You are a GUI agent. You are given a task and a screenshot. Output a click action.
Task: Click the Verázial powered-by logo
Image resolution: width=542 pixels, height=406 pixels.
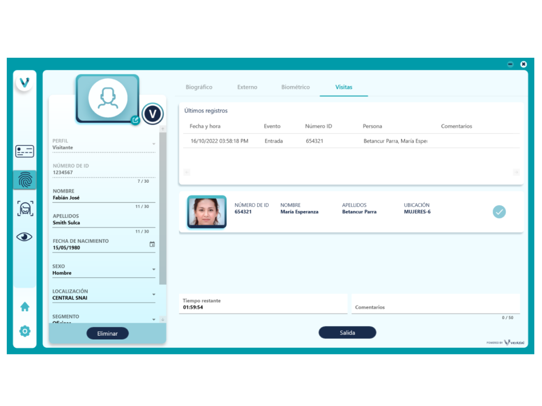[505, 343]
